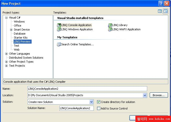Select Office project type
This screenshot has width=171, height=122.
point(18,26)
